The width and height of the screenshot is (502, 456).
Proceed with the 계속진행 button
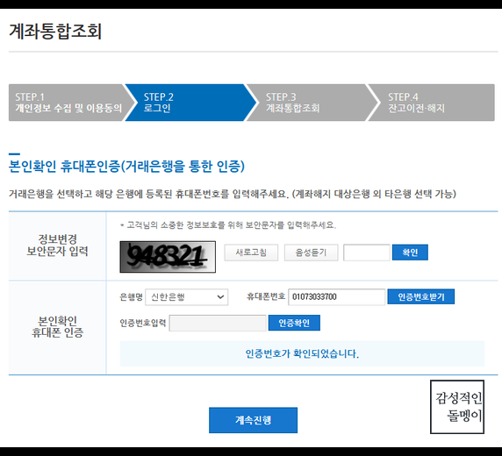[253, 420]
